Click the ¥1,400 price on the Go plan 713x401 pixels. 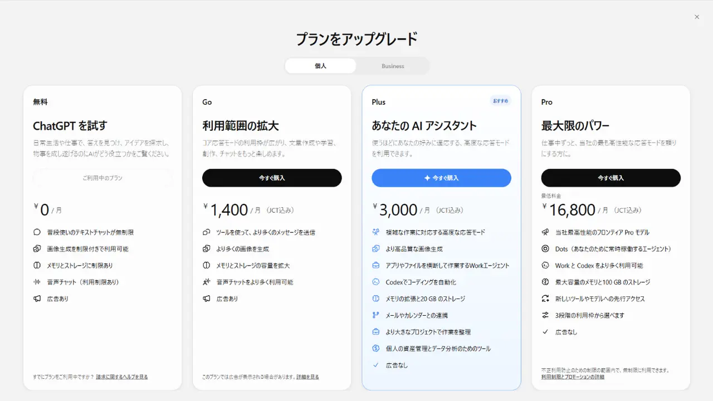tap(226, 209)
